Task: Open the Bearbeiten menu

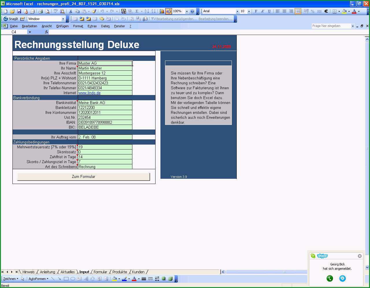Action: (x=29, y=26)
